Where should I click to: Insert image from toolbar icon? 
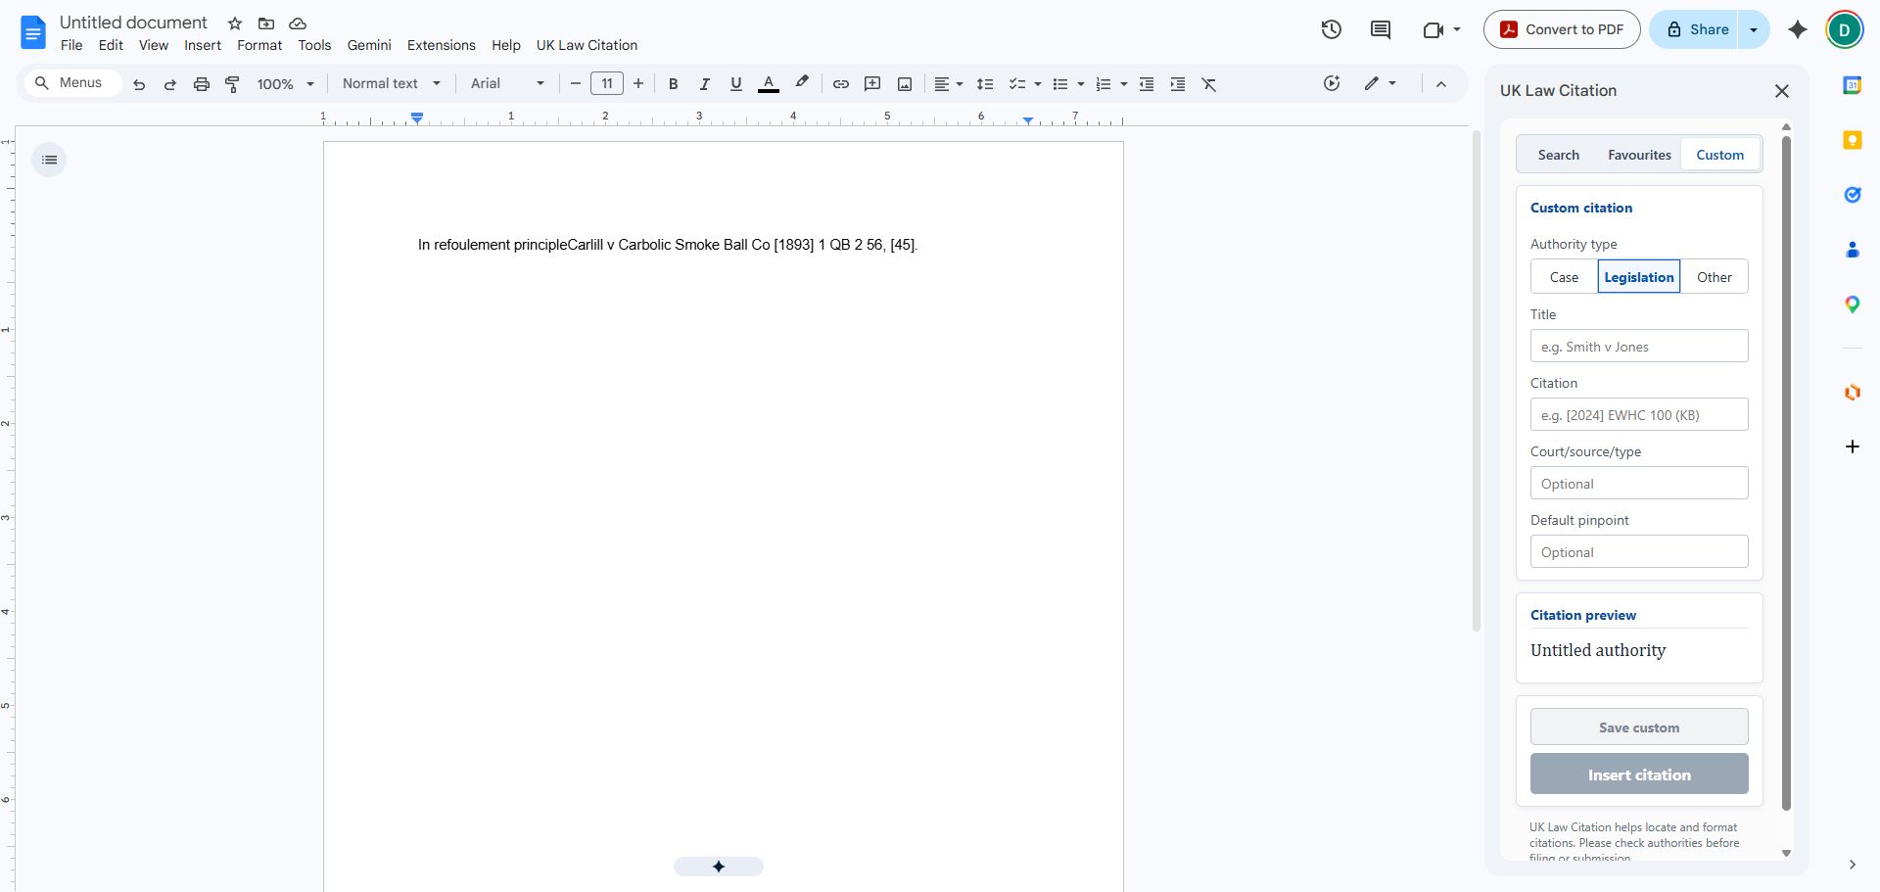(905, 84)
